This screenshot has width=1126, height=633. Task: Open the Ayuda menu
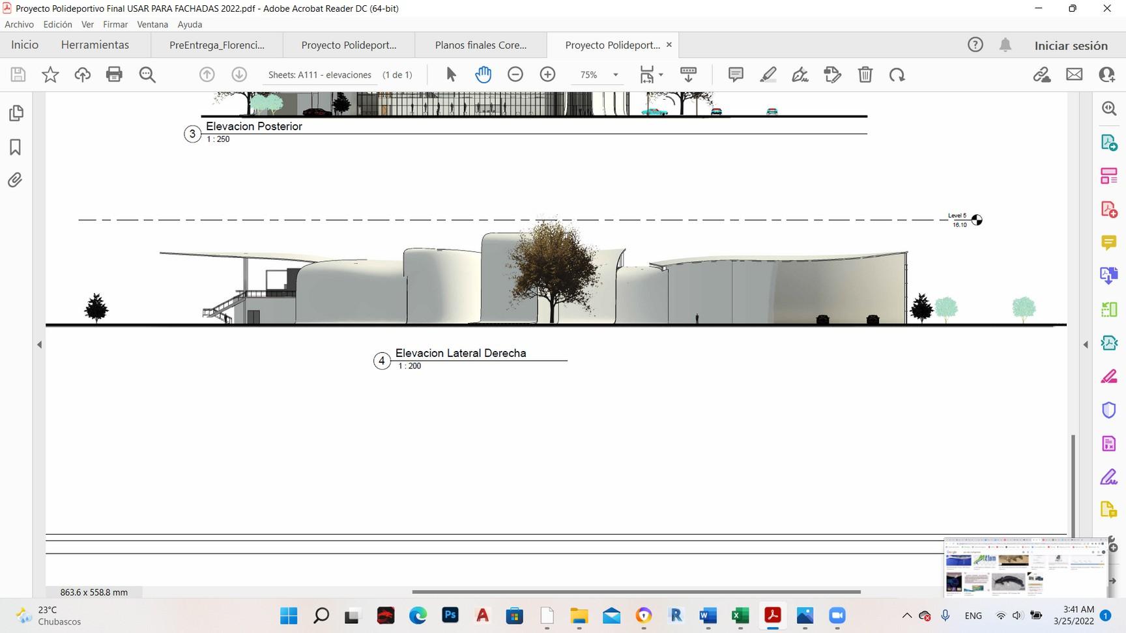coord(190,25)
